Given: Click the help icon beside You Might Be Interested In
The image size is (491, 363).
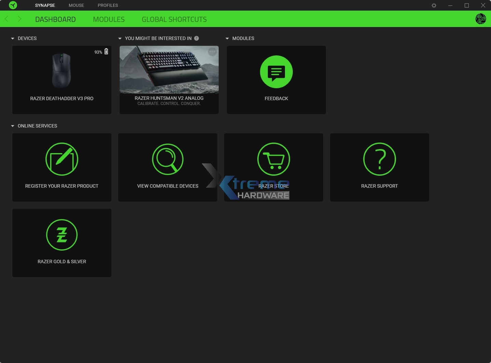Looking at the screenshot, I should (196, 38).
